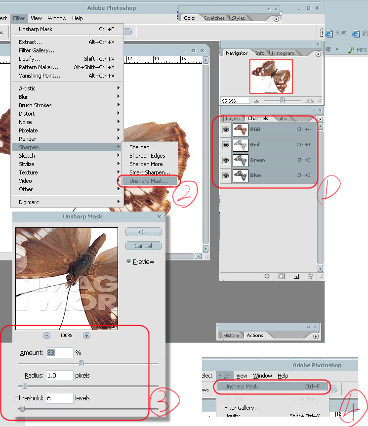Viewport: 368px width, 427px height.
Task: Expand the Artistic filter submenu
Action: 67,88
